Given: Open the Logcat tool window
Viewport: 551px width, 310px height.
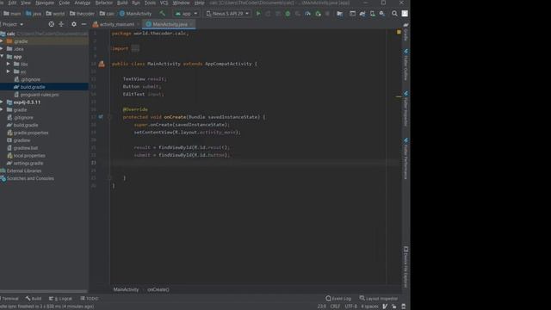Looking at the screenshot, I should (x=60, y=299).
